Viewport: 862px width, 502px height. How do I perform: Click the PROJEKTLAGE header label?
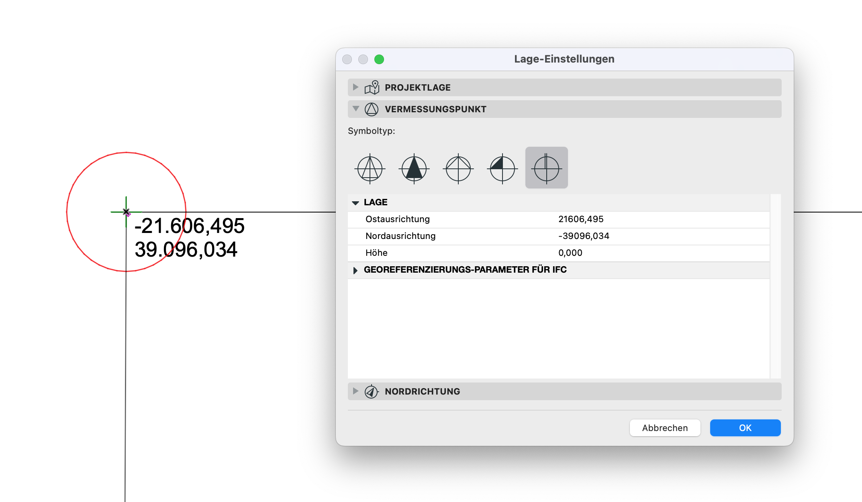click(x=418, y=87)
